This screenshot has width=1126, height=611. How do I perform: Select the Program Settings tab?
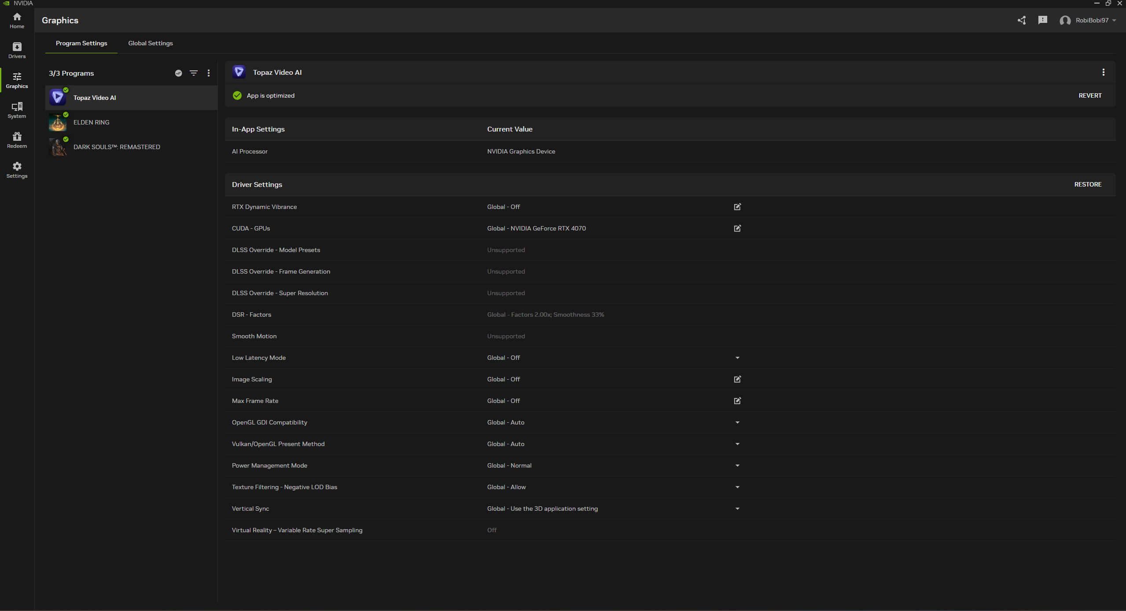tap(81, 43)
